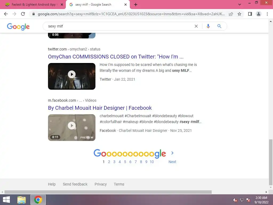
Task: Click the scroll up arrow
Action: point(271,21)
